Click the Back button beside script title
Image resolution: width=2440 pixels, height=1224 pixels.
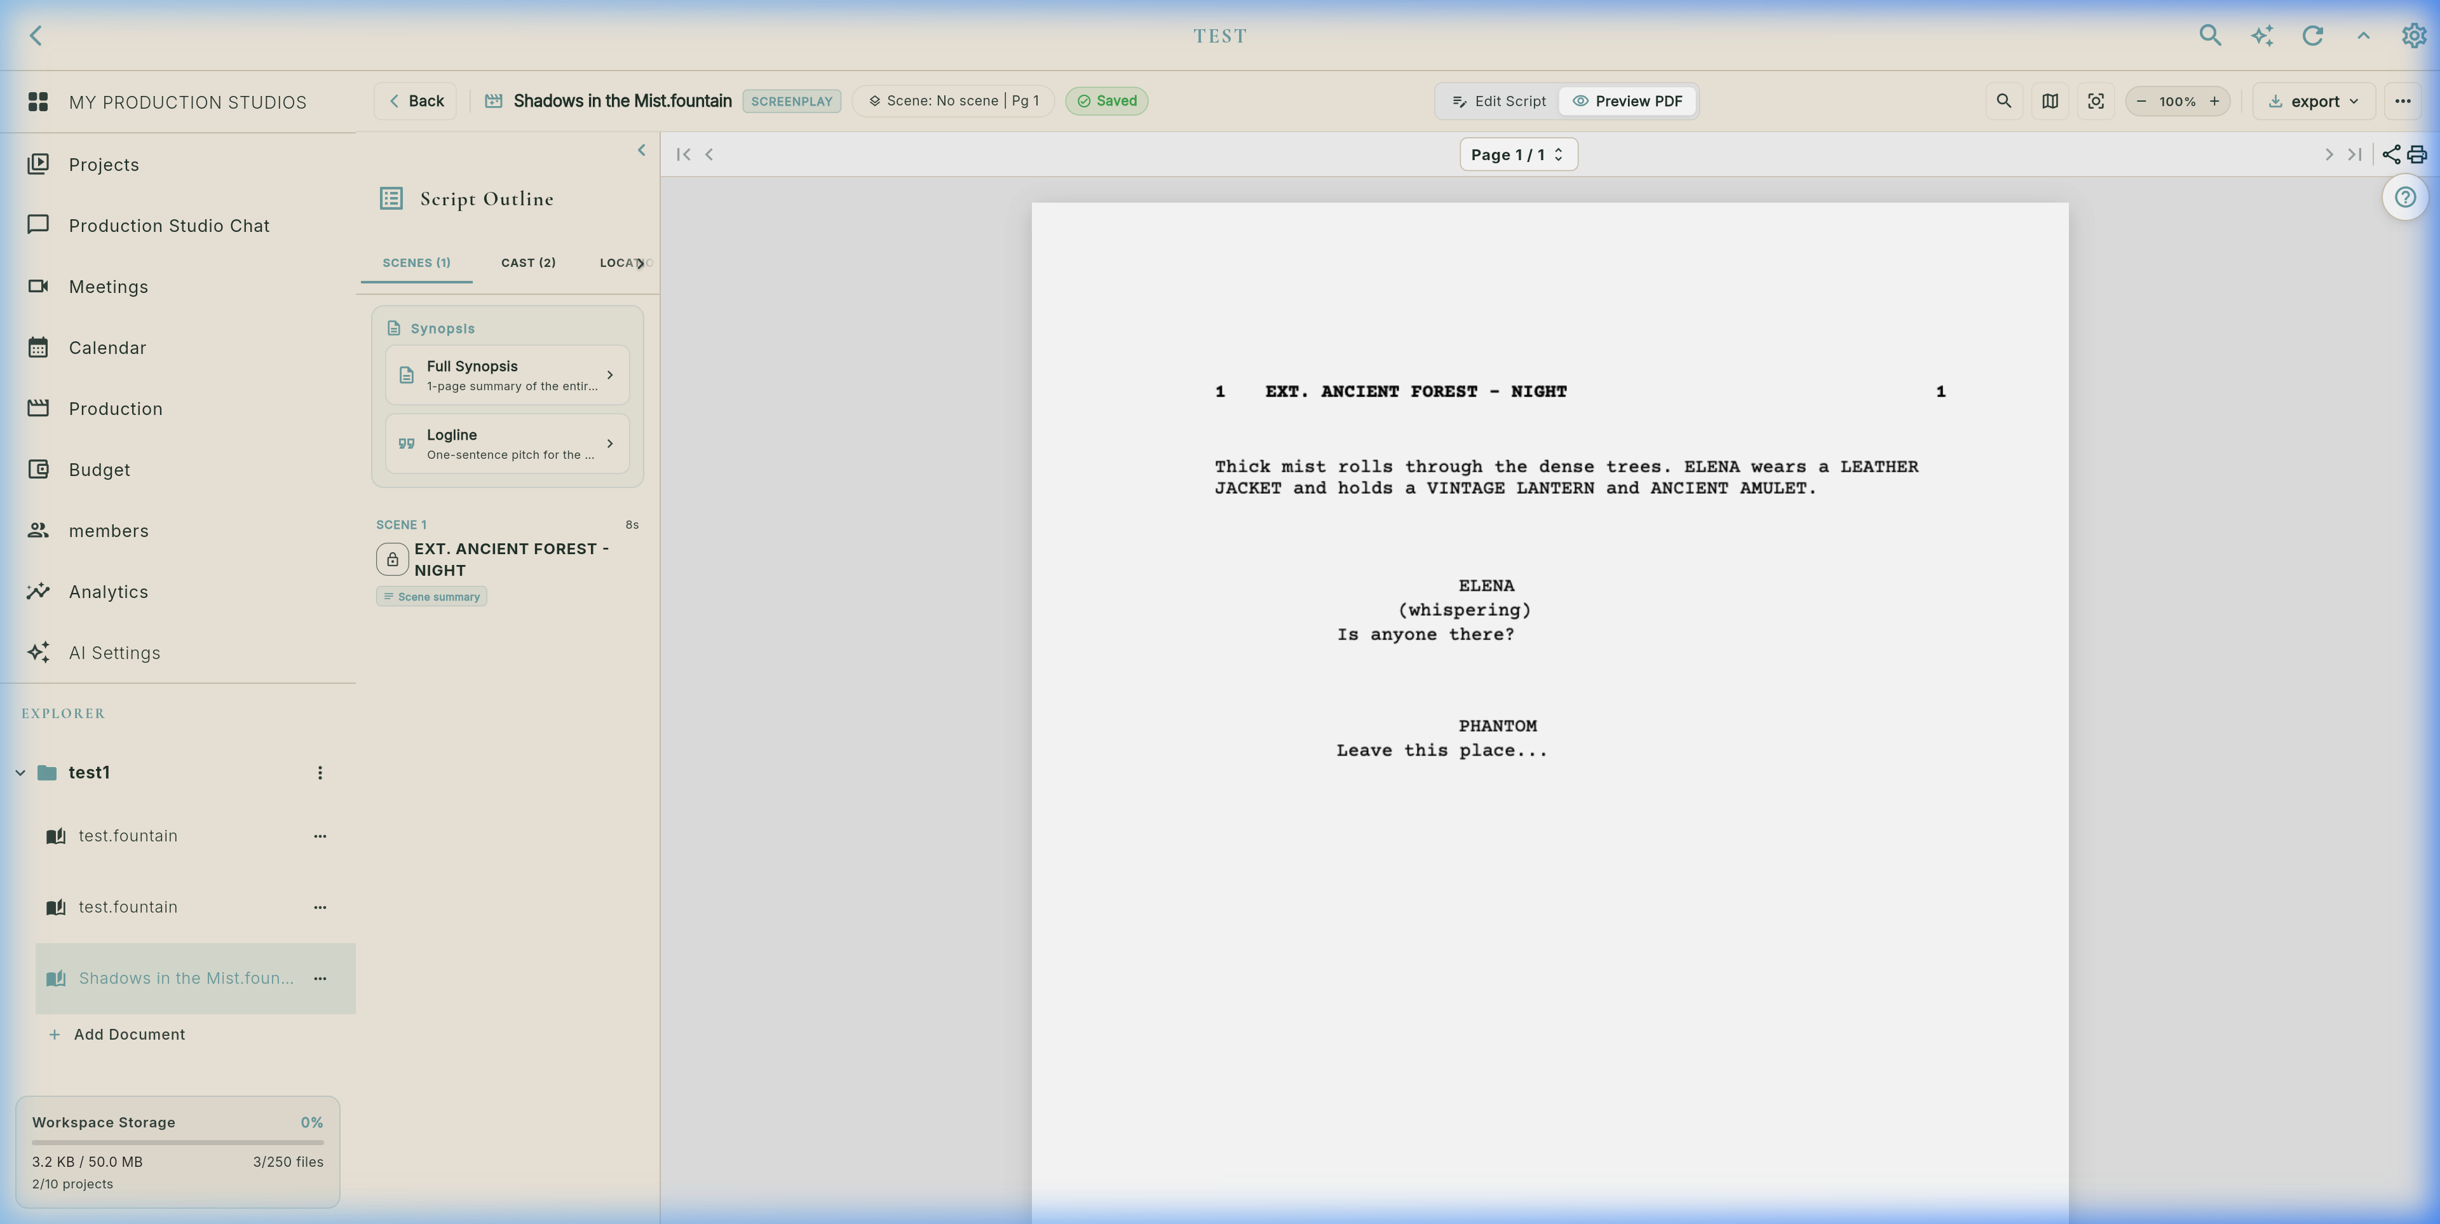pyautogui.click(x=416, y=102)
